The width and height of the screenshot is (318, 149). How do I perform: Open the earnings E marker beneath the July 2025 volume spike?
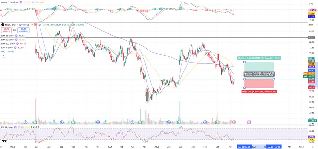pyautogui.click(x=179, y=122)
